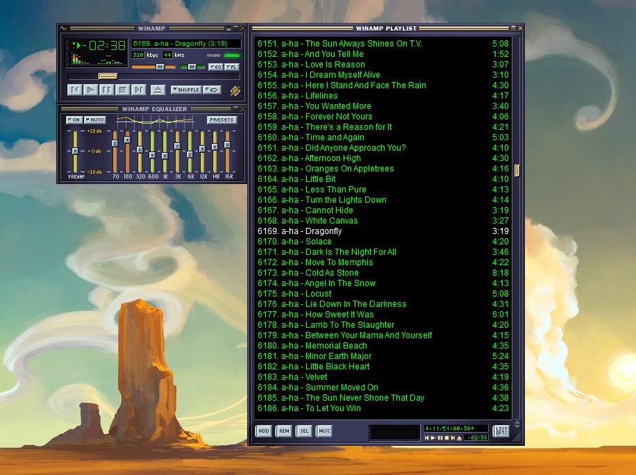
Task: Click the 1K equalizer band handle
Action: click(x=165, y=156)
